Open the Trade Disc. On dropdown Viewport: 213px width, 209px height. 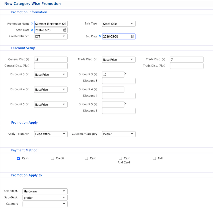click(118, 60)
